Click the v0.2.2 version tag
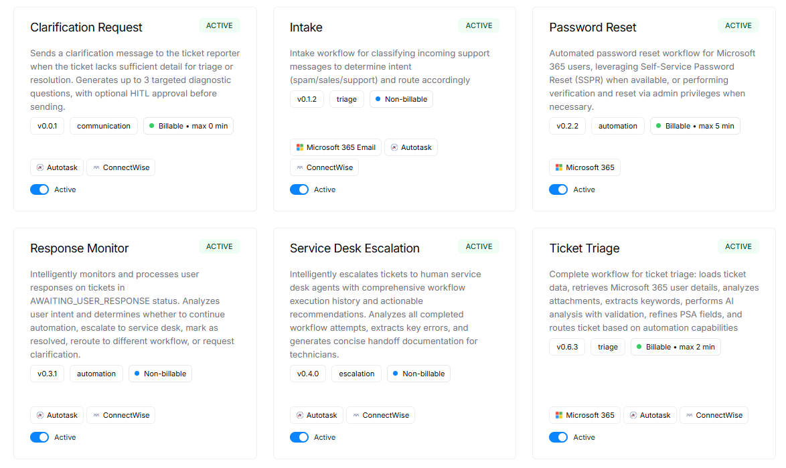The image size is (786, 468). (567, 126)
